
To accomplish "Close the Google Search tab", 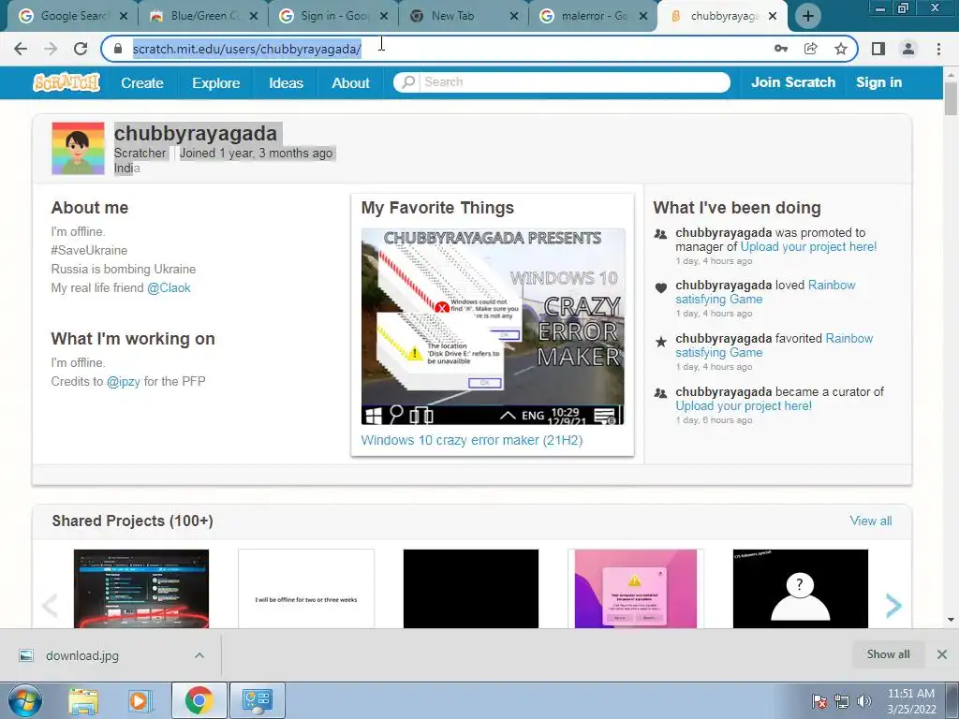I will click(x=124, y=17).
